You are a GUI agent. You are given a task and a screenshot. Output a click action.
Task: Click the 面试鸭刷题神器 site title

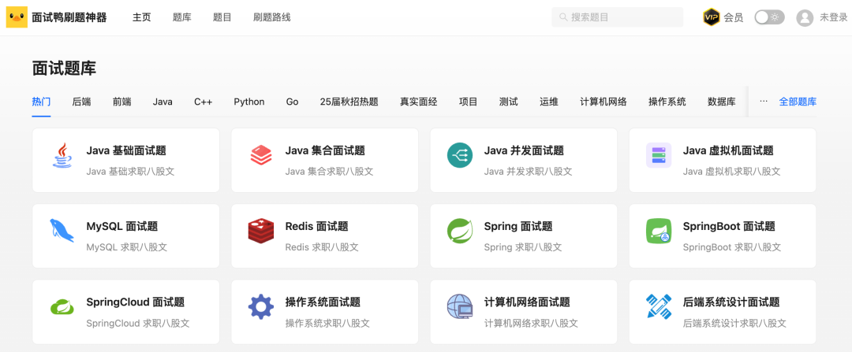pyautogui.click(x=69, y=17)
